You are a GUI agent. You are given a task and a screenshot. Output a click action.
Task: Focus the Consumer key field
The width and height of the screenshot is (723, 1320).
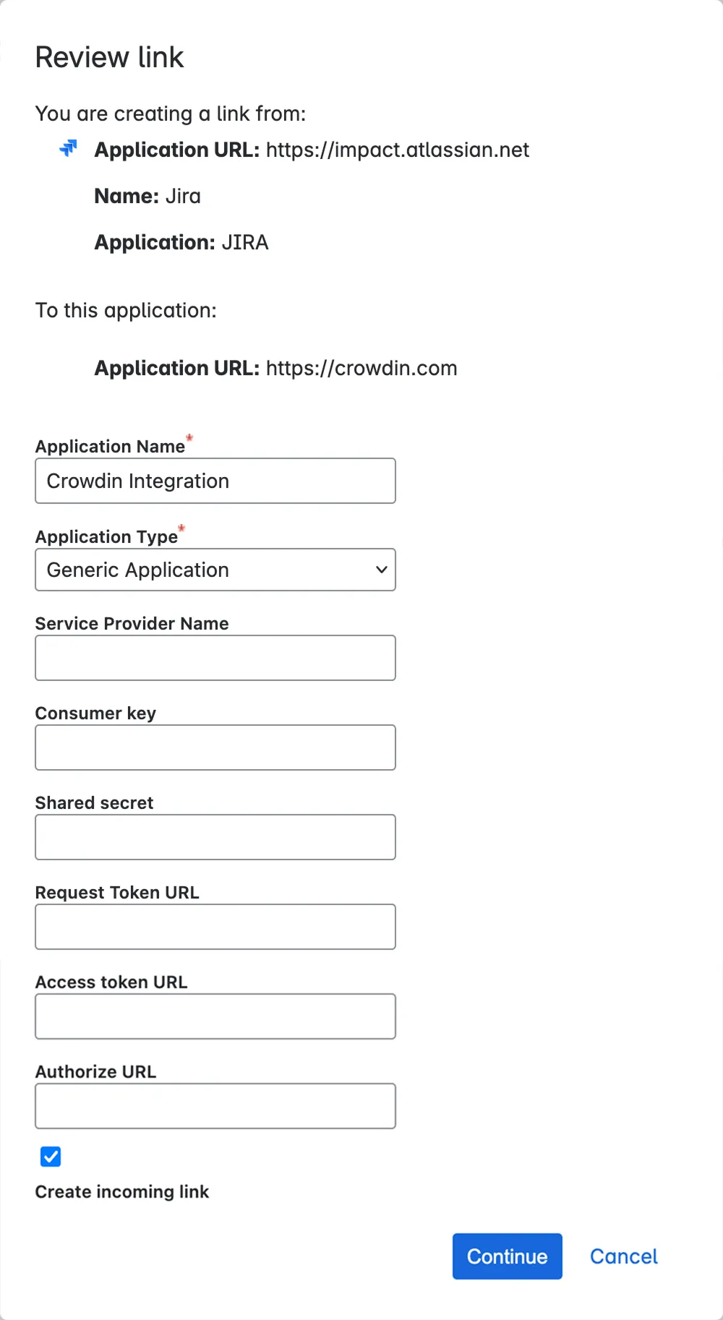(215, 747)
